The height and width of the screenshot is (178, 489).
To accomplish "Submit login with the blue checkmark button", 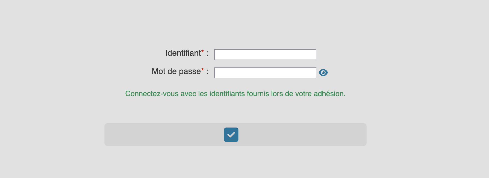I will tap(231, 135).
